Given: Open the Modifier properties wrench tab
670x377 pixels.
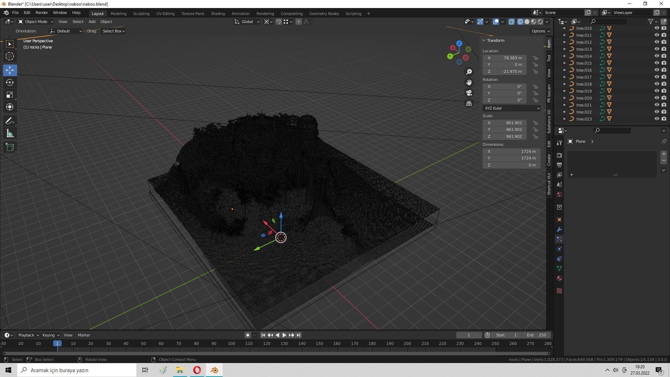Looking at the screenshot, I should click(559, 229).
